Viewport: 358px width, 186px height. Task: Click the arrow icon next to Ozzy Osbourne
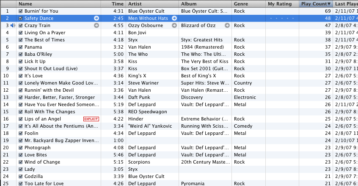pyautogui.click(x=174, y=25)
